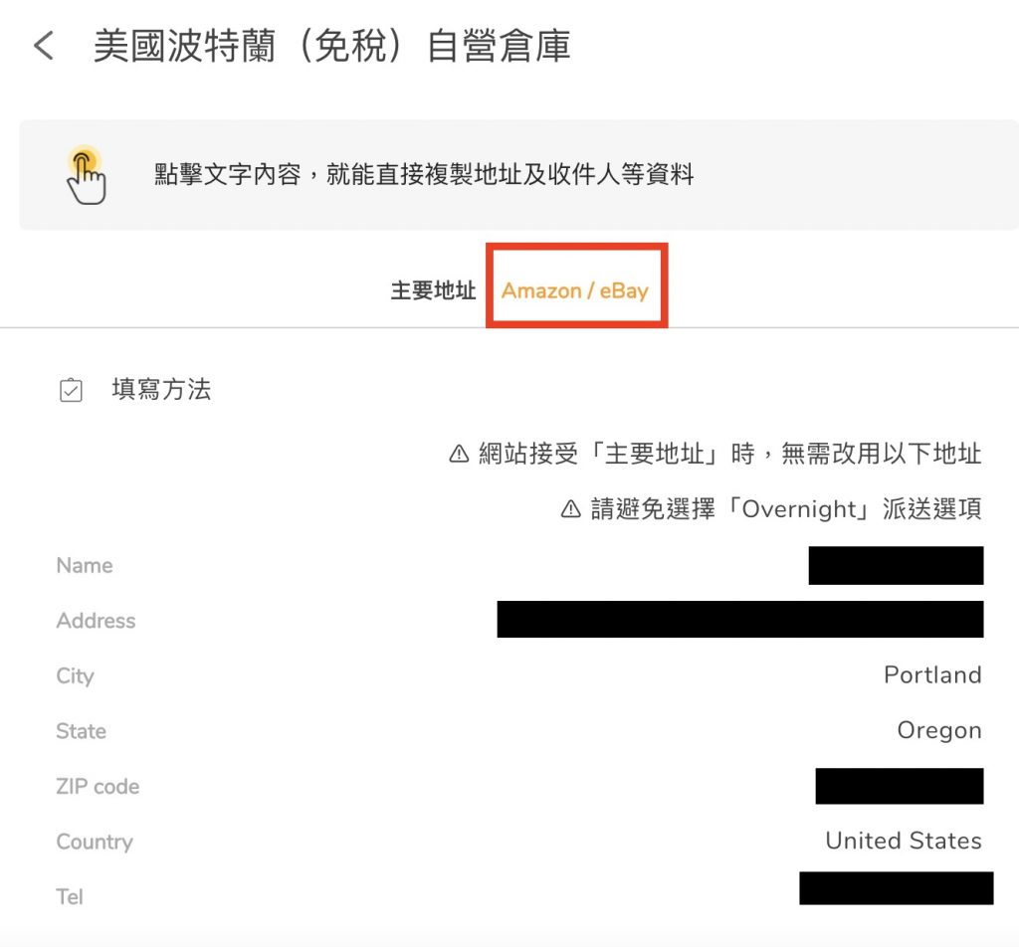
Task: Click the redacted Address value to copy
Action: click(x=739, y=620)
